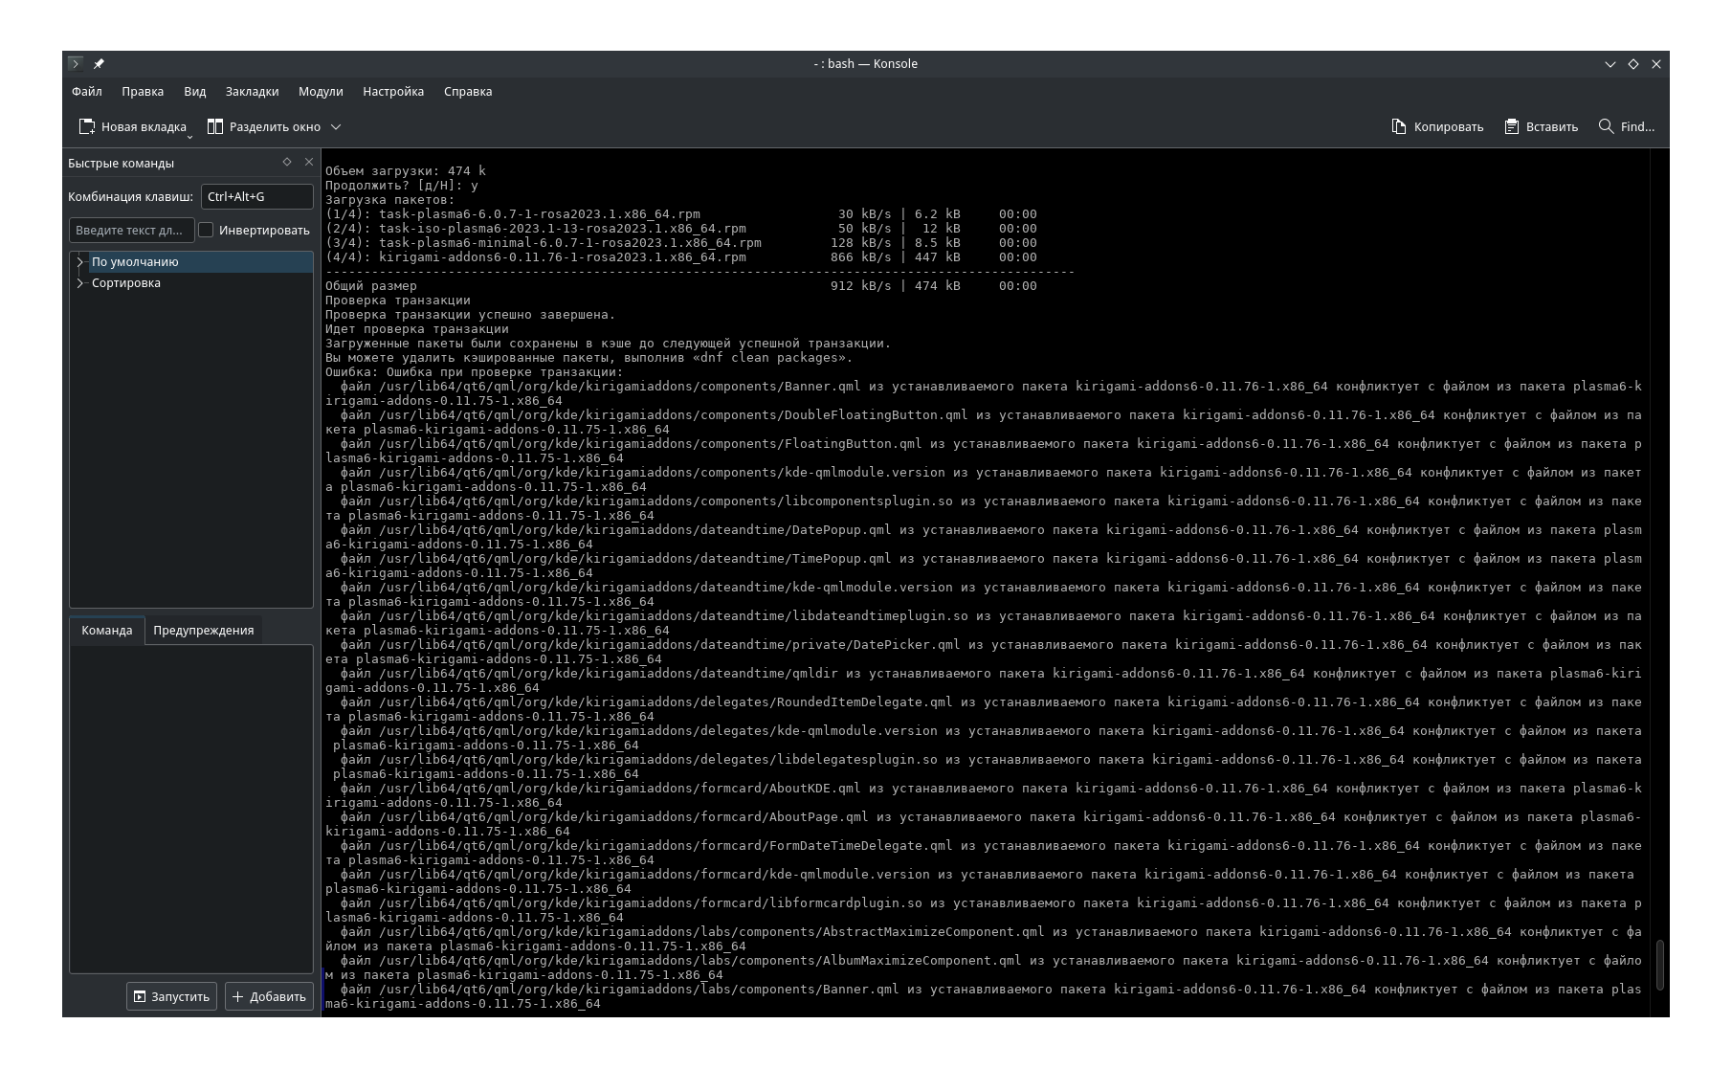Click the window title '- : bash — Konsole'
The width and height of the screenshot is (1732, 1091).
865,64
